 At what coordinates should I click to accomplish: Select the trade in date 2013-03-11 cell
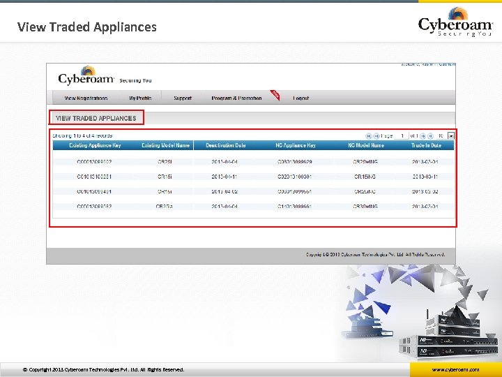tap(425, 177)
